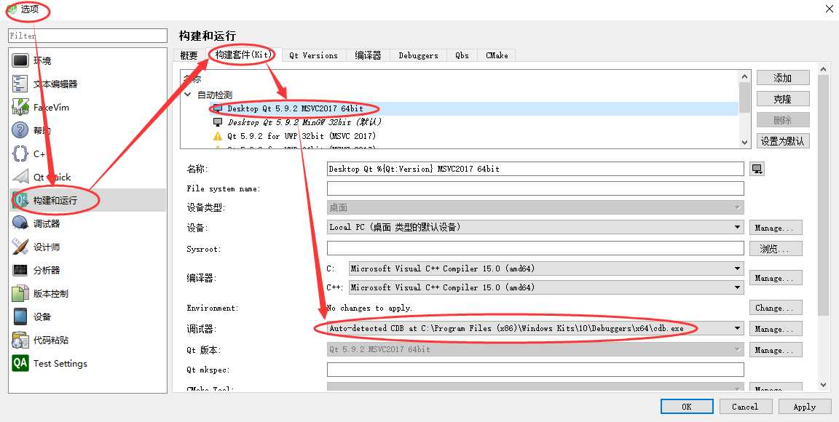The image size is (839, 422).
Task: Click the Apply button
Action: 804,407
